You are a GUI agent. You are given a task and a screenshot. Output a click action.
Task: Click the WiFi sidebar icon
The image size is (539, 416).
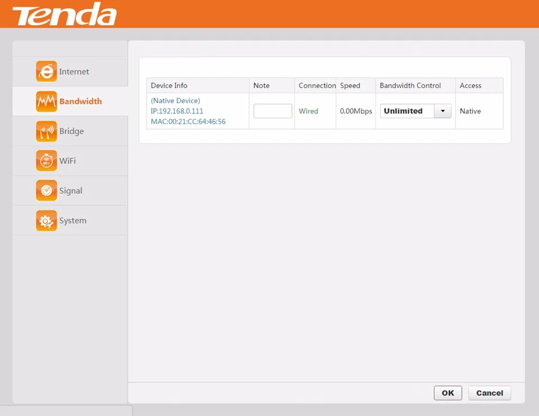47,161
